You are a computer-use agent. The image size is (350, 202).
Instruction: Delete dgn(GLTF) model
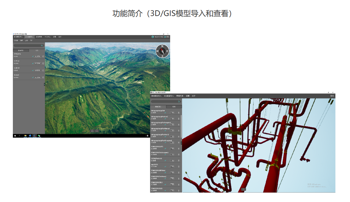pos(179,167)
